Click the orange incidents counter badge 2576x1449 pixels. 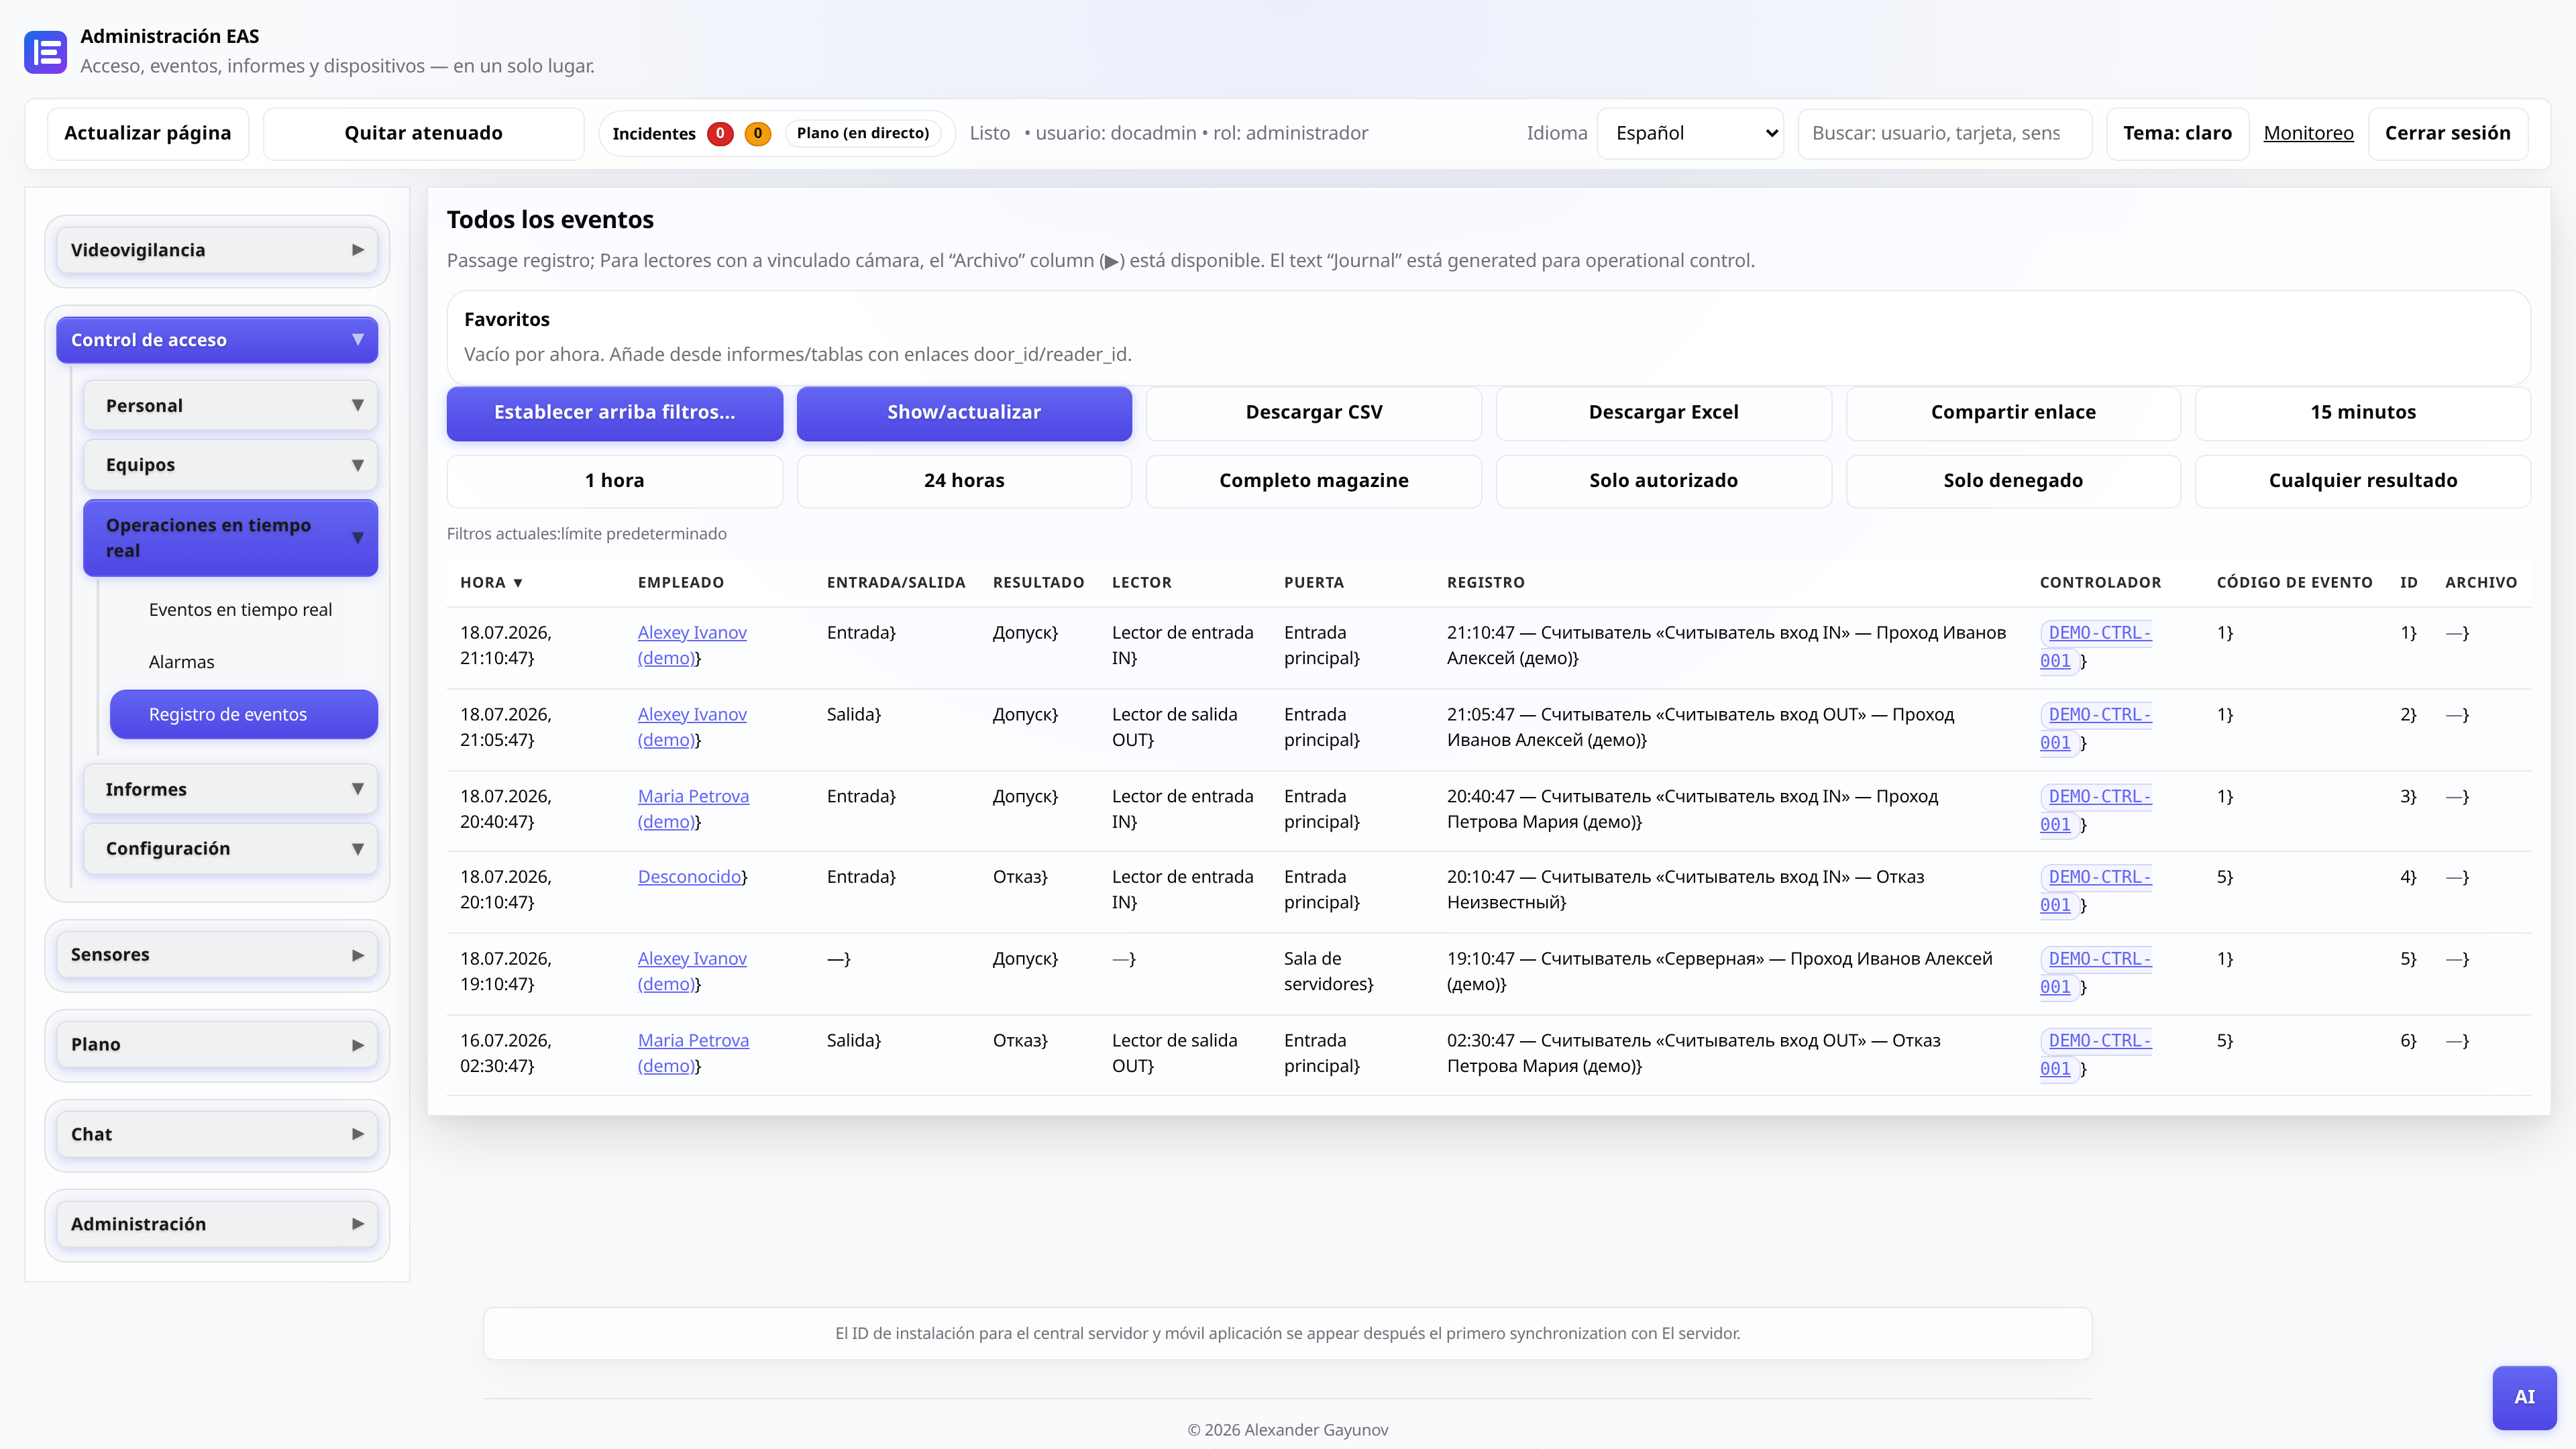tap(758, 133)
